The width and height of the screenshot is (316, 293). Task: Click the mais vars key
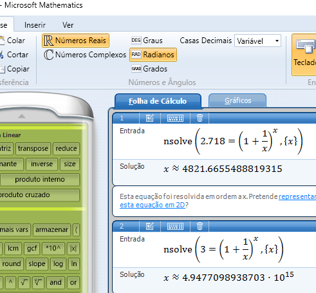click(x=15, y=230)
